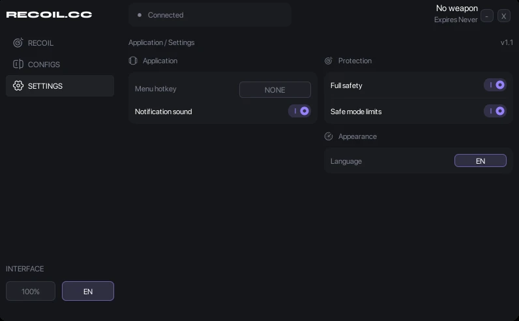Click the Recoil target icon in sidebar

(18, 42)
